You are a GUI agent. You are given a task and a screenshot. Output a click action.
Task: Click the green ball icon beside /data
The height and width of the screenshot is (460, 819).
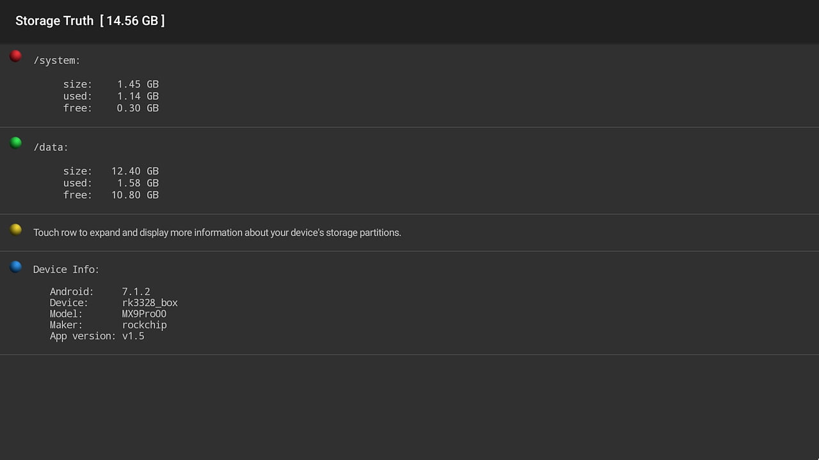click(16, 142)
